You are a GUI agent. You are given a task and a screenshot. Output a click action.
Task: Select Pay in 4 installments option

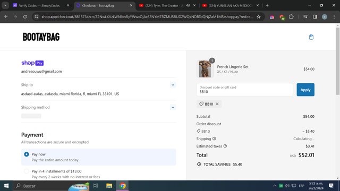pos(27,171)
